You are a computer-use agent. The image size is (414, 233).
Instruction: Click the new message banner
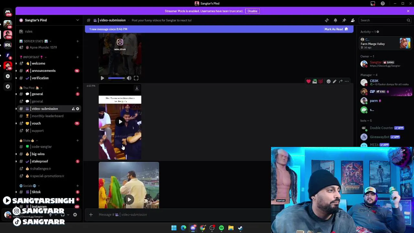[219, 29]
